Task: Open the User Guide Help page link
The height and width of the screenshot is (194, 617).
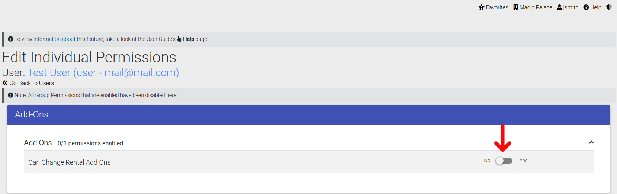Action: [188, 39]
